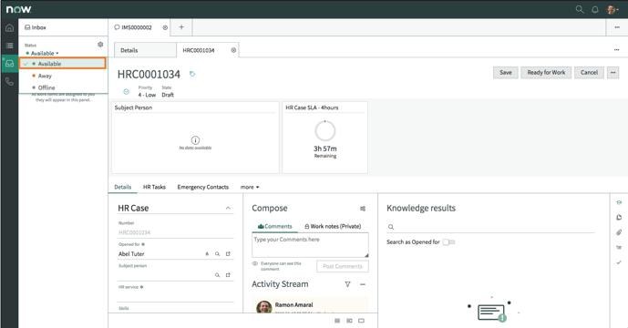Go to the Home sidebar icon

pyautogui.click(x=9, y=27)
